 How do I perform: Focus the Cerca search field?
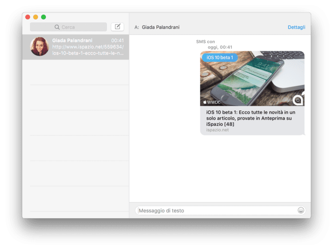[x=71, y=27]
